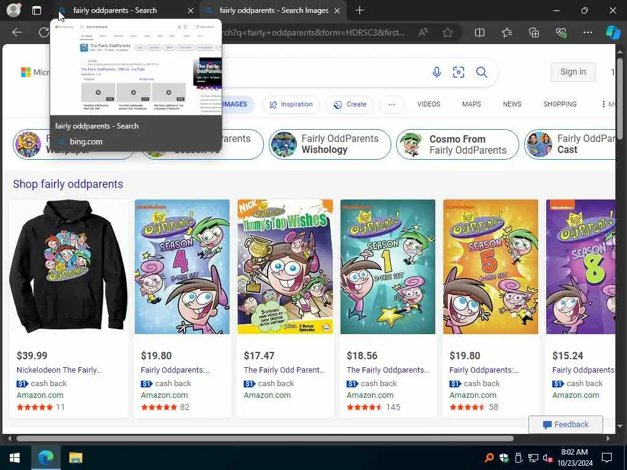Open the black hoodie product image
The height and width of the screenshot is (470, 627).
pos(69,267)
